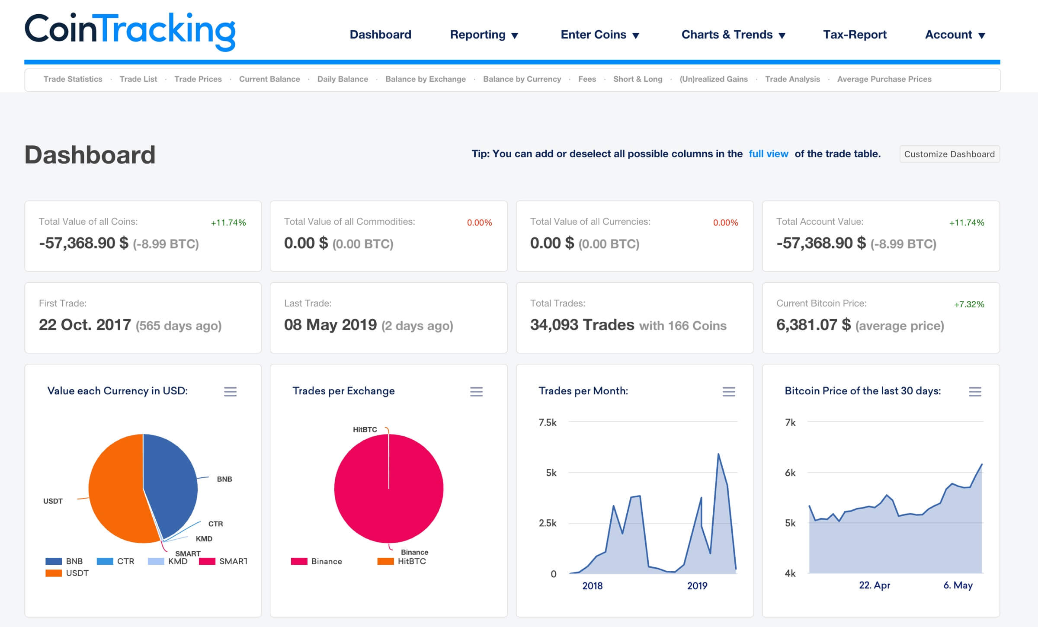Screen dimensions: 1038x627
Task: Click the BNB legend color swatch
Action: point(53,561)
